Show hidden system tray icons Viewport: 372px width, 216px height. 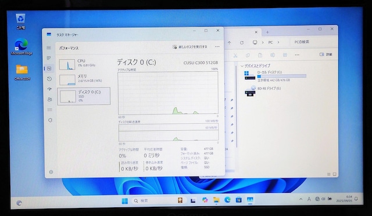pyautogui.click(x=301, y=199)
